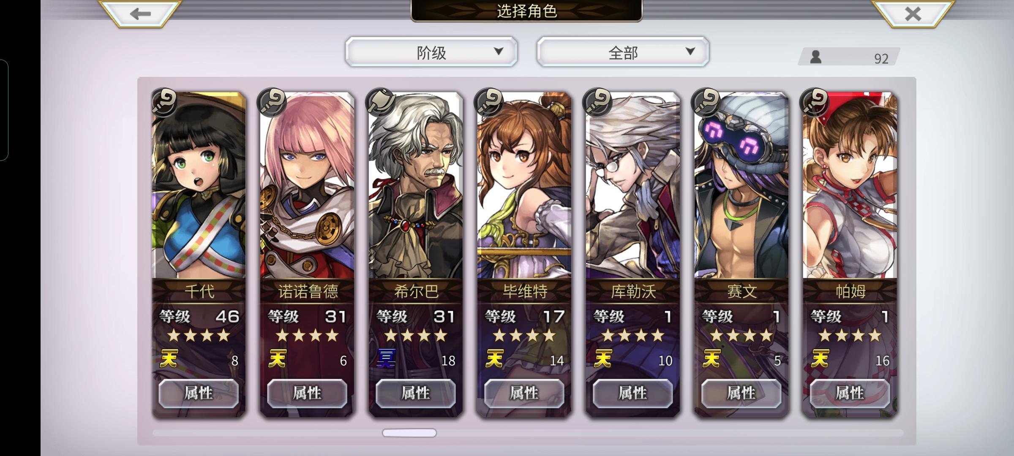
Task: Click the dropdown arrow beside 全部
Action: 690,52
